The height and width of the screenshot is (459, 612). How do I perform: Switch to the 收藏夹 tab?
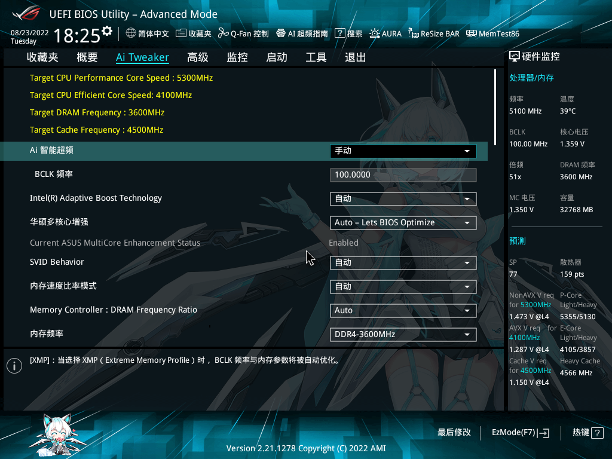pos(42,57)
